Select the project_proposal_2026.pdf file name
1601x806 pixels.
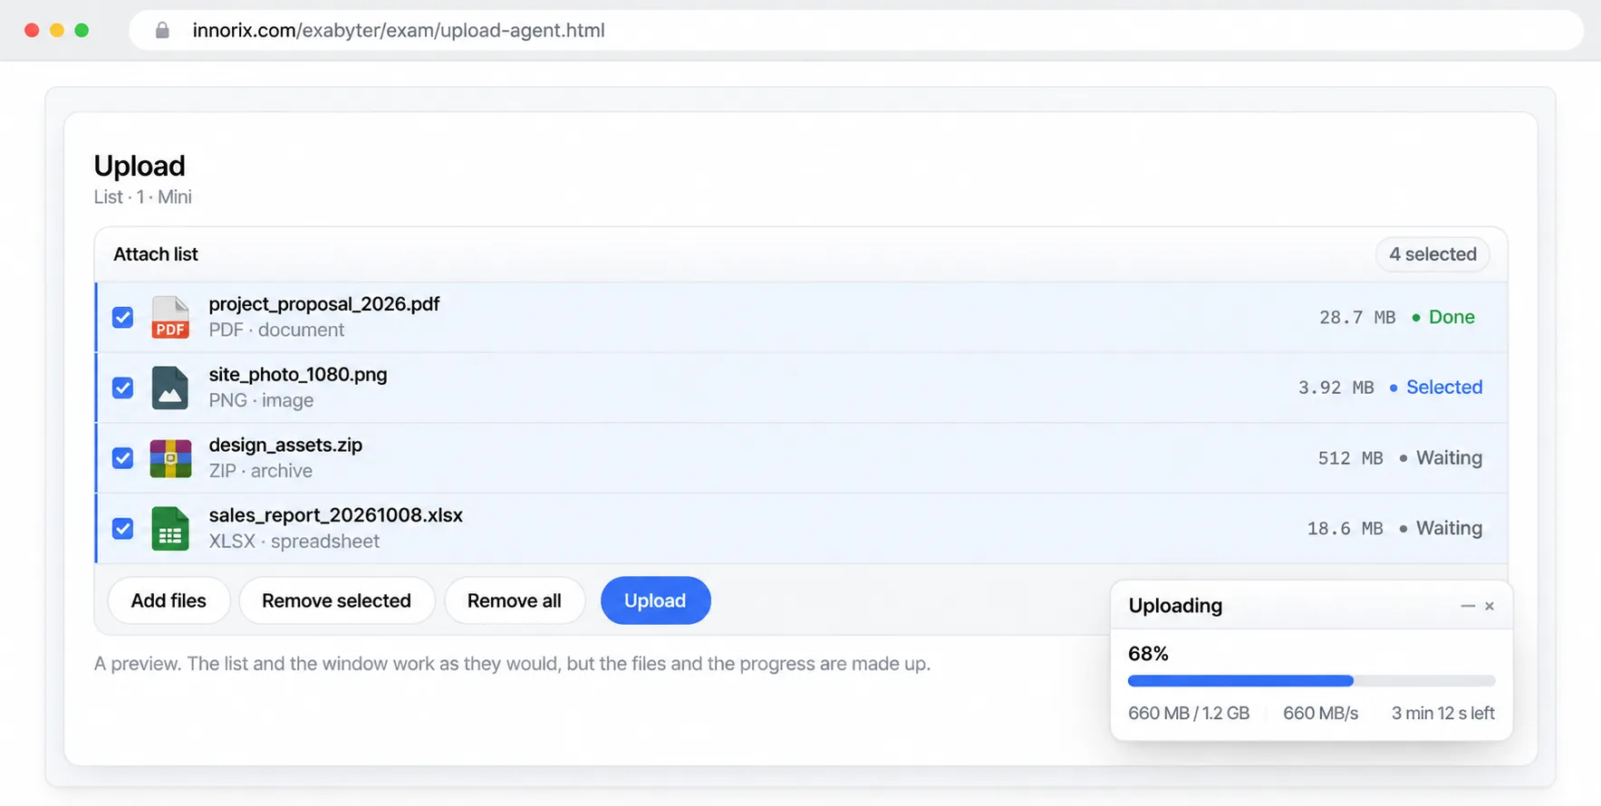point(324,304)
